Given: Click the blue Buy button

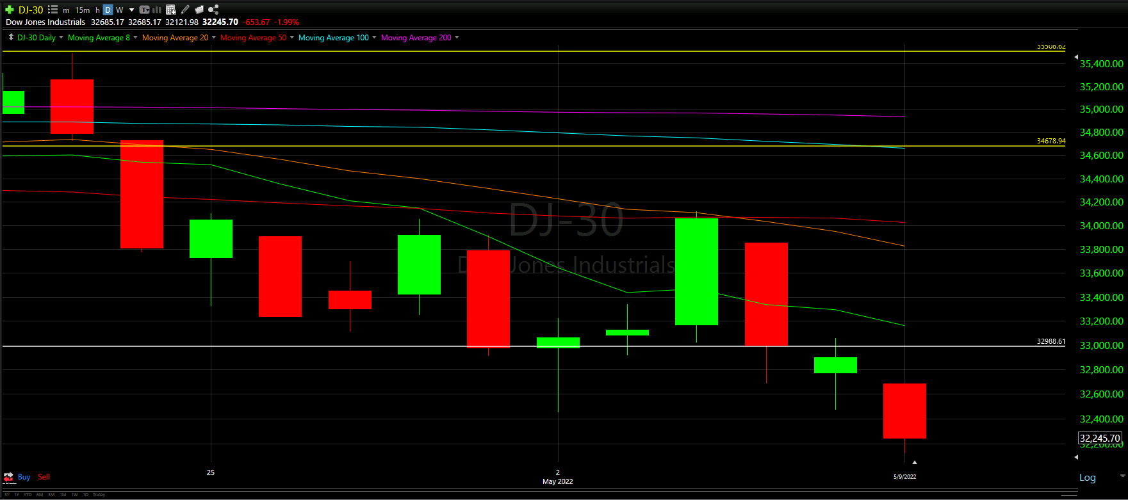Looking at the screenshot, I should [x=24, y=477].
